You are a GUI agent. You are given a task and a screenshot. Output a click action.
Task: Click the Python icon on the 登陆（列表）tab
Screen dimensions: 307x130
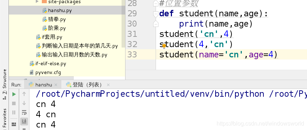pos(68,85)
